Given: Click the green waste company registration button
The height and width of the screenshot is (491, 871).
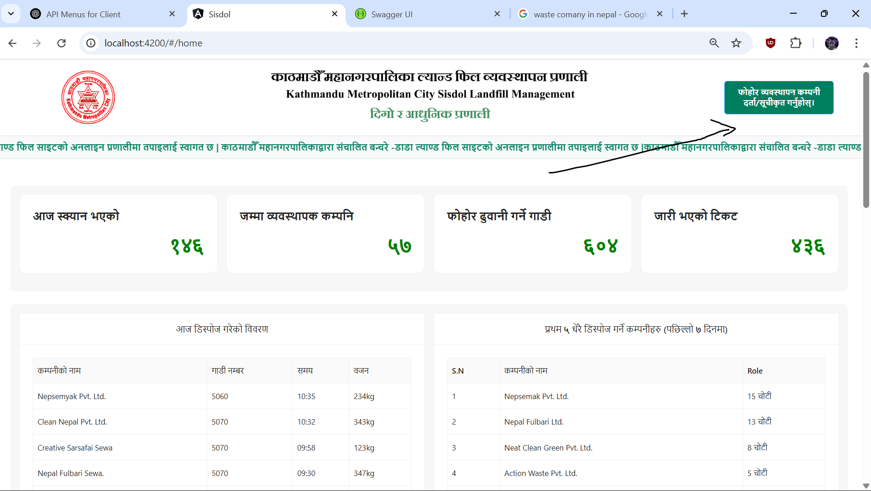Looking at the screenshot, I should [779, 97].
